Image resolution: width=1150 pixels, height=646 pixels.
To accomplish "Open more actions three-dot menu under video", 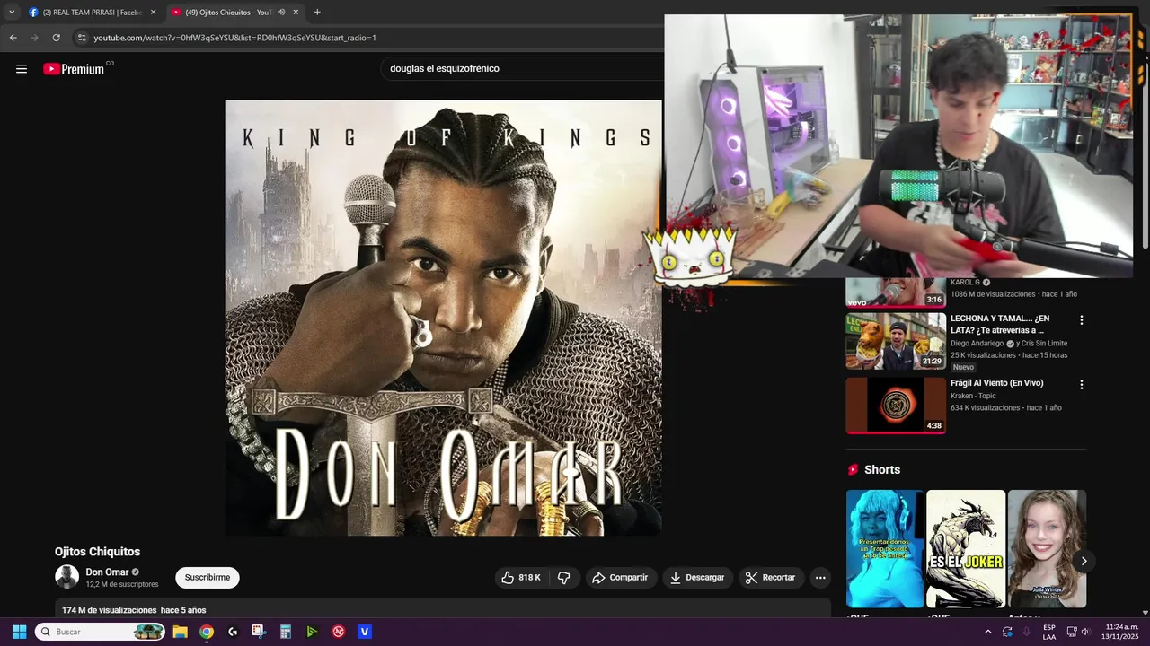I will pos(820,578).
